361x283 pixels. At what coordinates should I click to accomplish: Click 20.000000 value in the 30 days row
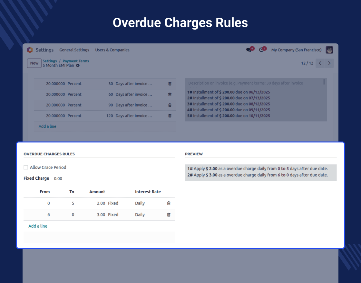click(55, 84)
